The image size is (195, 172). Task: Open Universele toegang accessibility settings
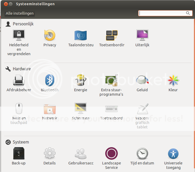coord(173,154)
